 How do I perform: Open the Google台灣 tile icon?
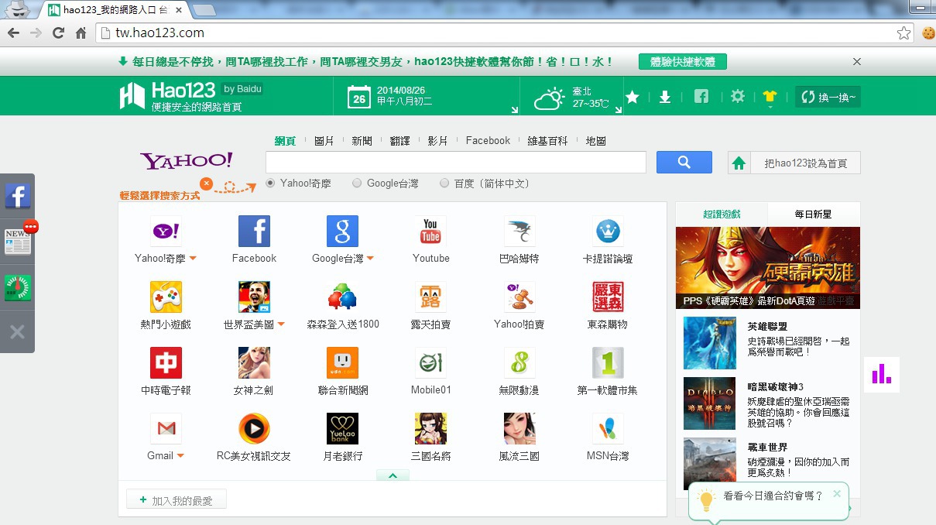[342, 231]
